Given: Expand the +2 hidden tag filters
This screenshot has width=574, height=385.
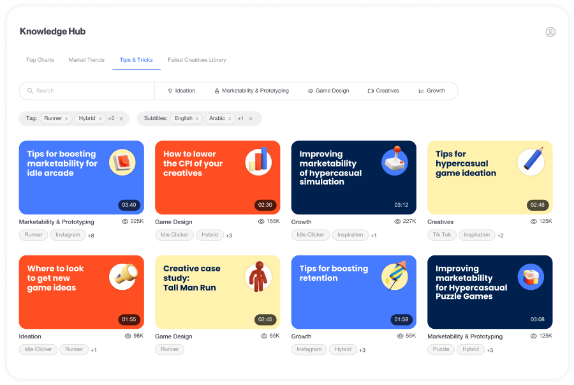Looking at the screenshot, I should pos(111,119).
